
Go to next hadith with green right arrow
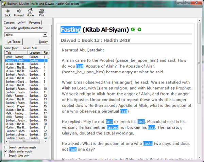pyautogui.click(x=139, y=30)
